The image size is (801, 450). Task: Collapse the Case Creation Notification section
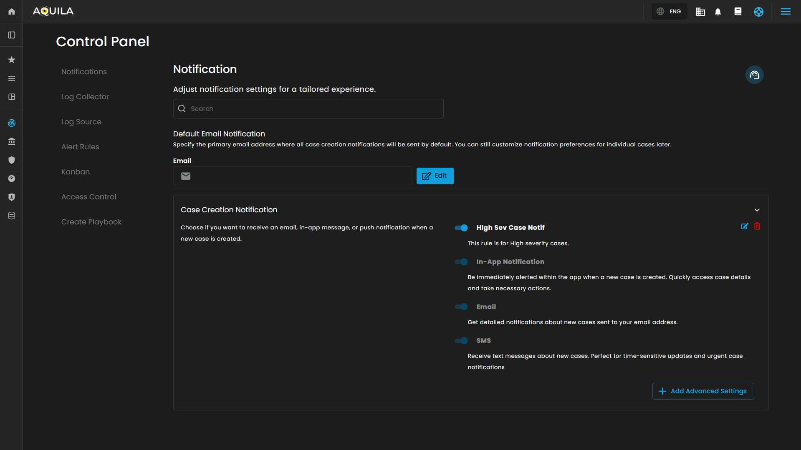click(x=757, y=210)
